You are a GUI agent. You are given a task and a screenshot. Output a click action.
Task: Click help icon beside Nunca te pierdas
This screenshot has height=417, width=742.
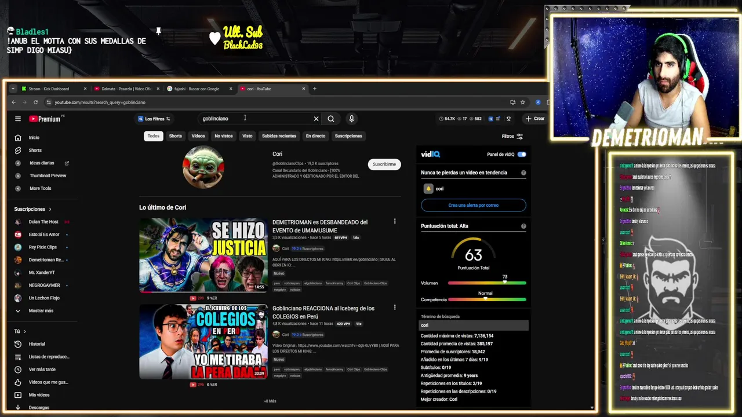coord(523,173)
